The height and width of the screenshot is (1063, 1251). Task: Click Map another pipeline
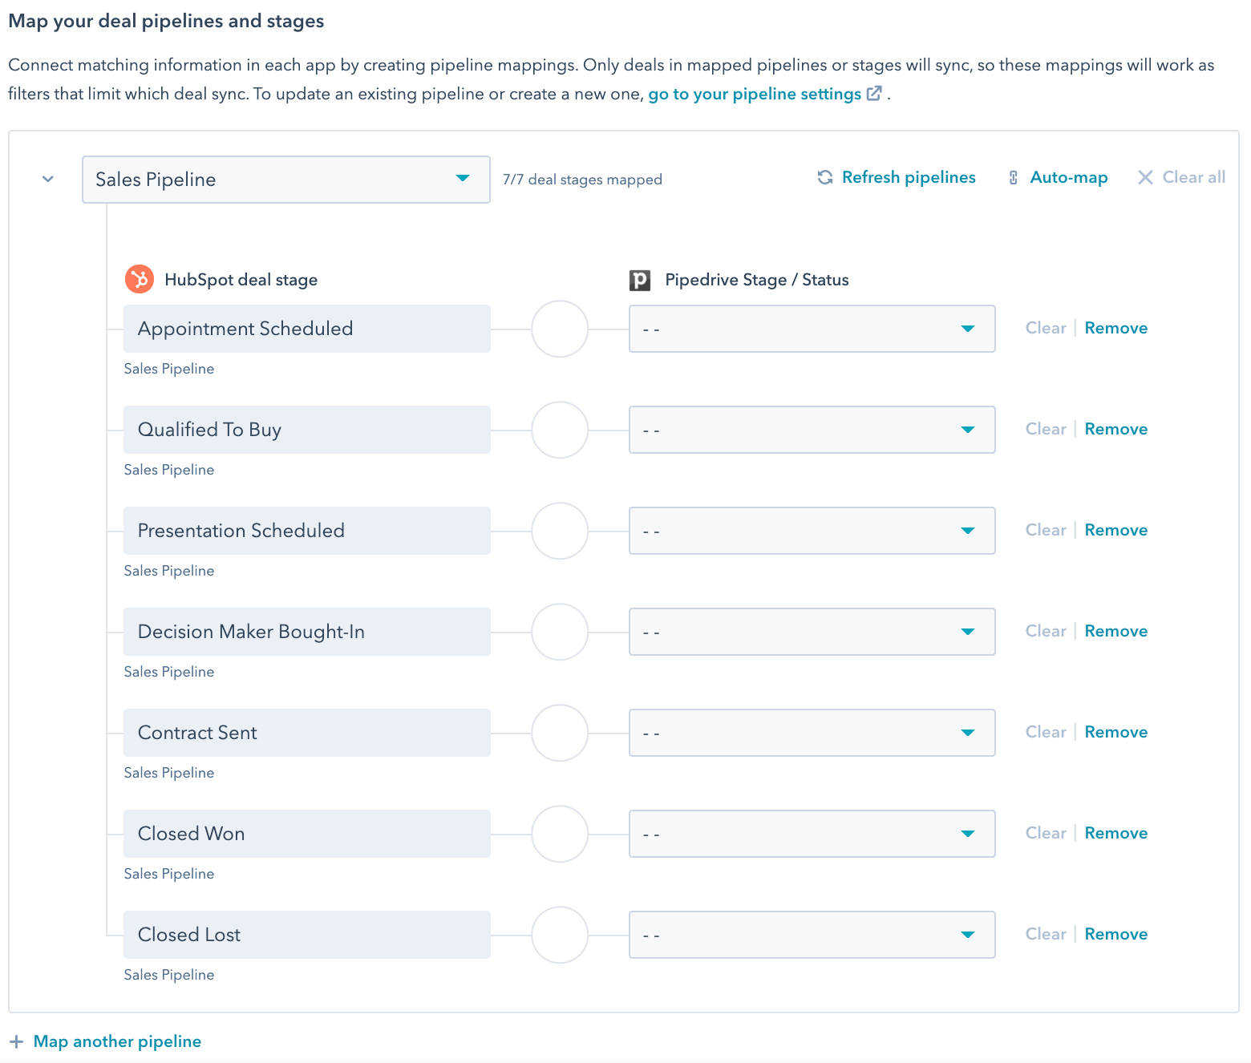click(117, 1041)
